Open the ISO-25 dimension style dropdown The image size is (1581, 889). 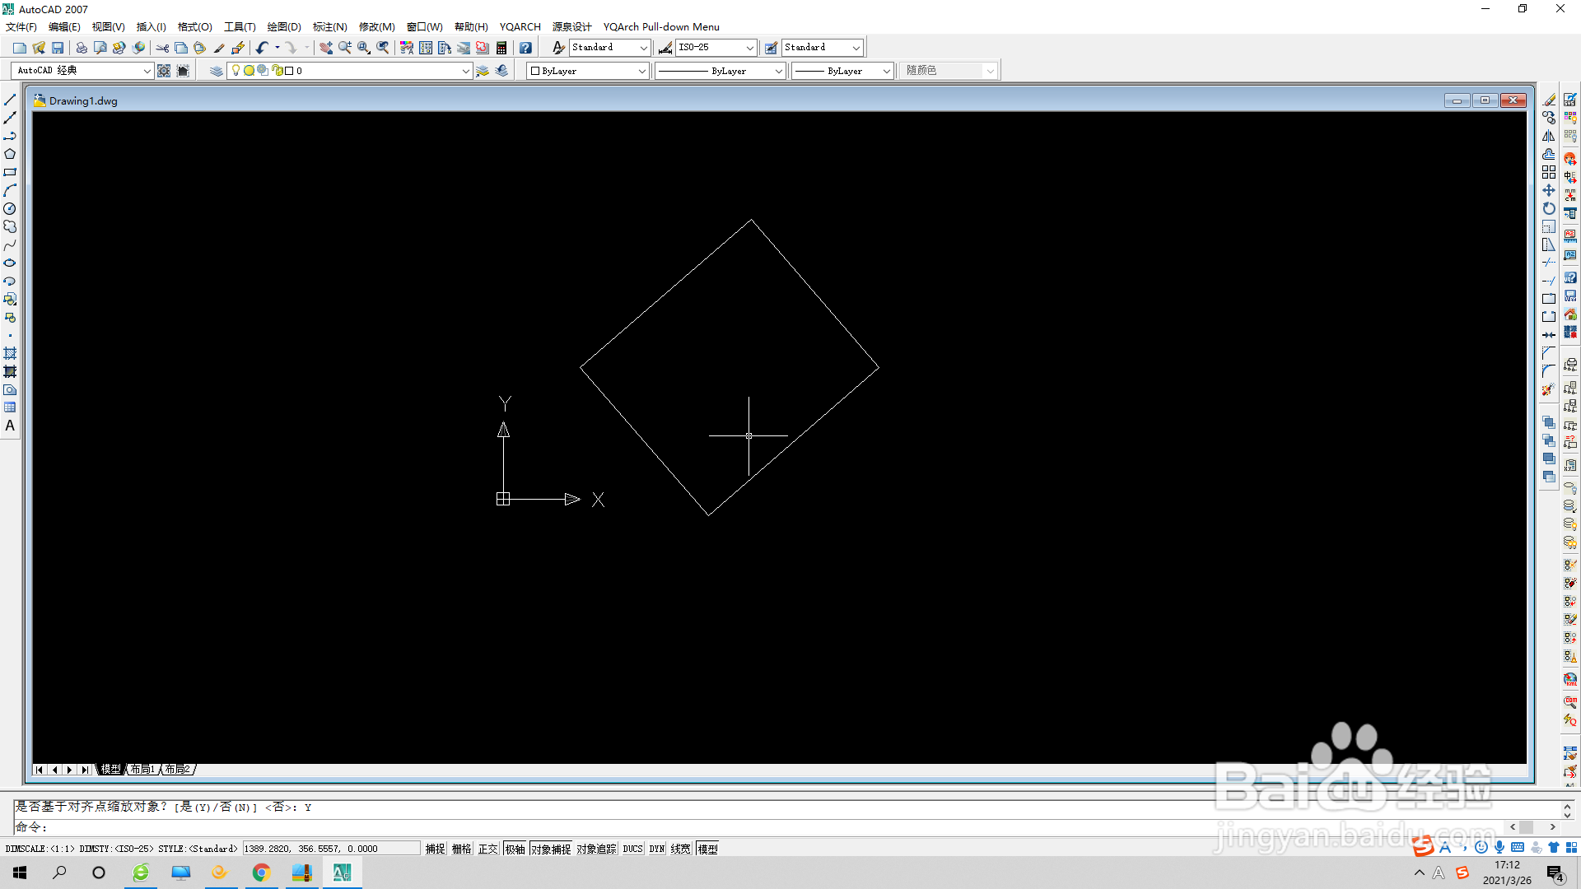point(749,48)
